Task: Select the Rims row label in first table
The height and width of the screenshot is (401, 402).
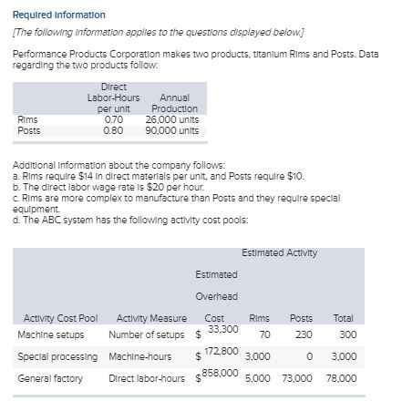Action: [x=27, y=119]
